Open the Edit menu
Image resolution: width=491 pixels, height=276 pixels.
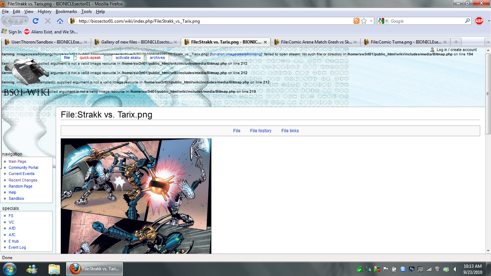pos(17,11)
